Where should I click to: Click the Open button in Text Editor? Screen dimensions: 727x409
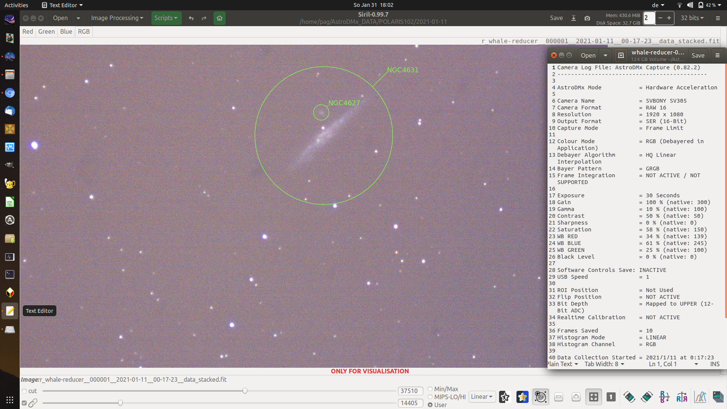pos(588,55)
